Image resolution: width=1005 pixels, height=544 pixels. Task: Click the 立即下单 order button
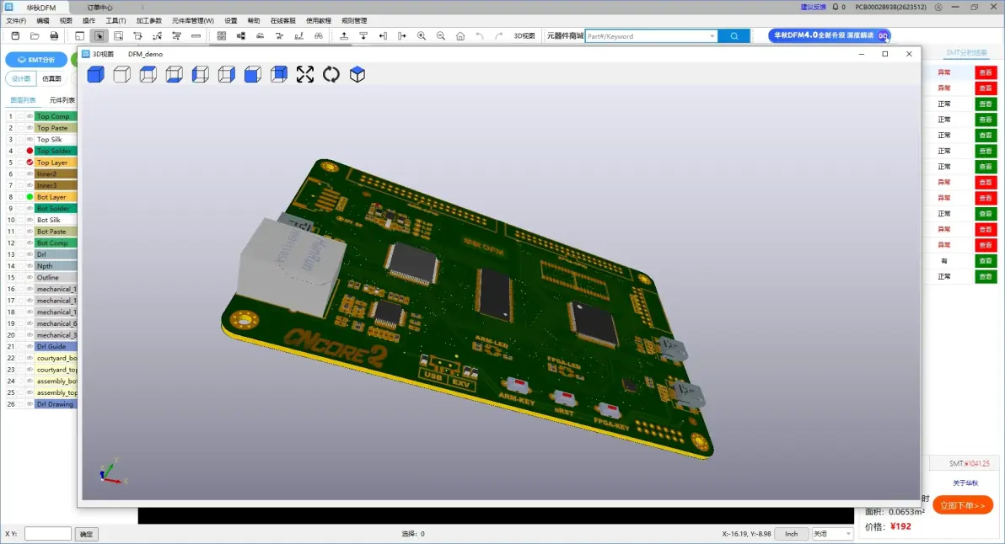coord(963,505)
